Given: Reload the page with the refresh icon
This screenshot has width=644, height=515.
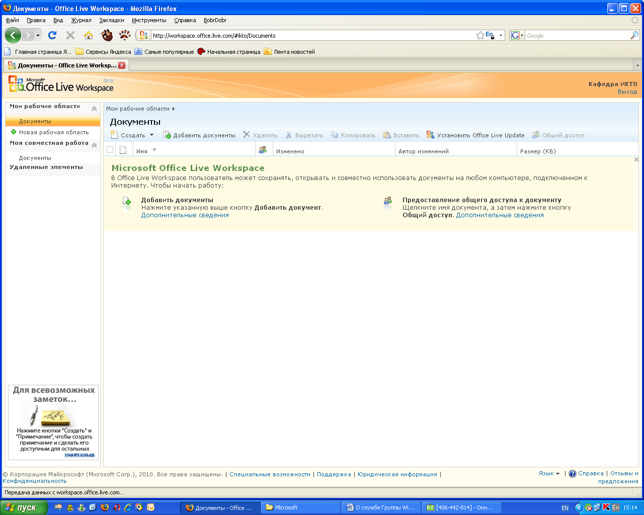Looking at the screenshot, I should point(52,35).
